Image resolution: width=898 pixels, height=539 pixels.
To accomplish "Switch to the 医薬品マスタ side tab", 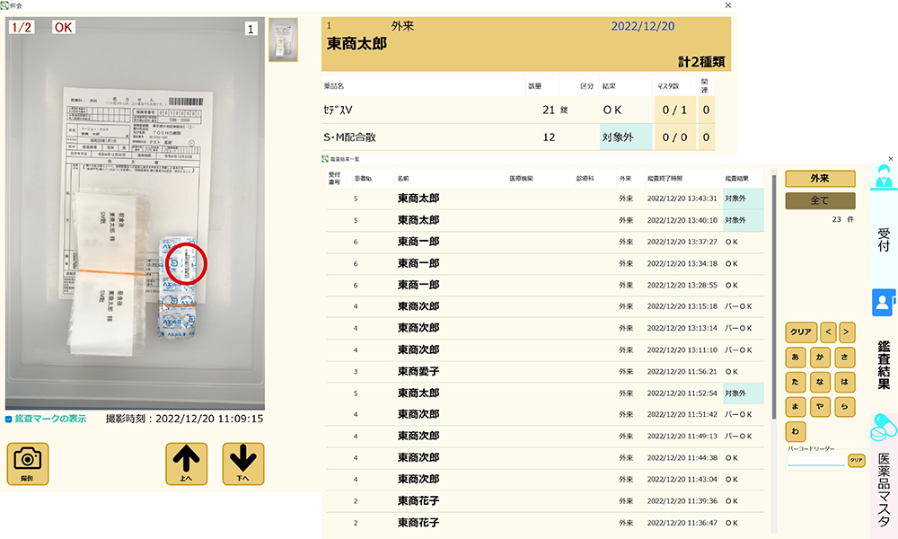I will click(x=884, y=490).
